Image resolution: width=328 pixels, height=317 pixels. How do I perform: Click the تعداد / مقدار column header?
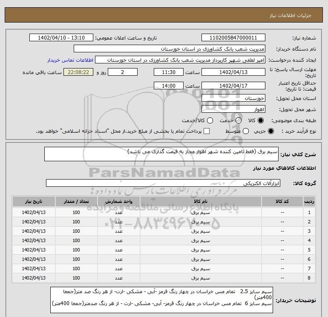76,201
